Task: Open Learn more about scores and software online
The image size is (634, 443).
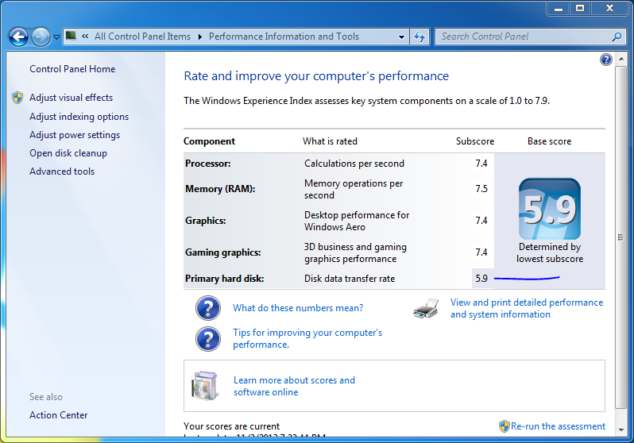Action: (x=294, y=386)
